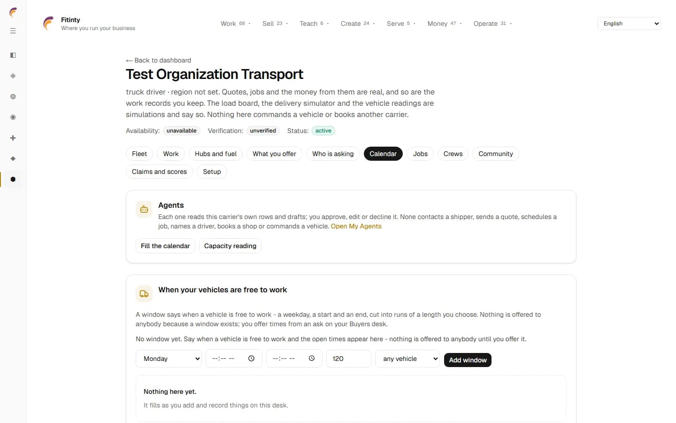Open the clock picker in the first time field
Screen dimensions: 676x423
(x=252, y=359)
